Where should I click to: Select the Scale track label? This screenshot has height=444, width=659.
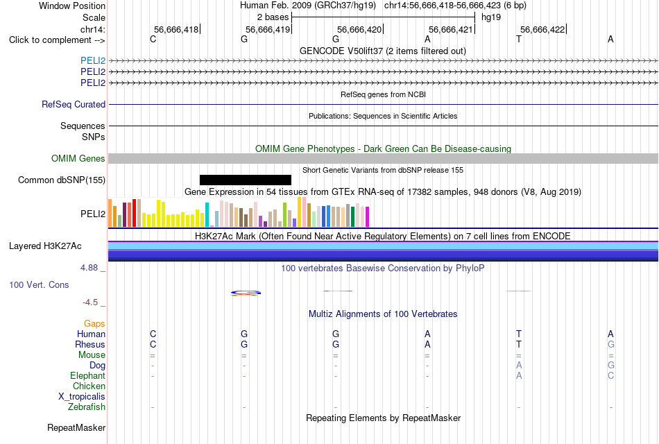pyautogui.click(x=94, y=17)
